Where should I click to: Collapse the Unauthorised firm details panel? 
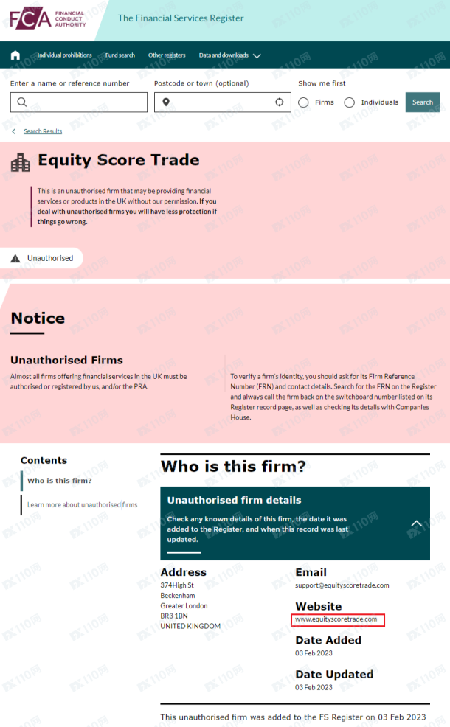417,523
